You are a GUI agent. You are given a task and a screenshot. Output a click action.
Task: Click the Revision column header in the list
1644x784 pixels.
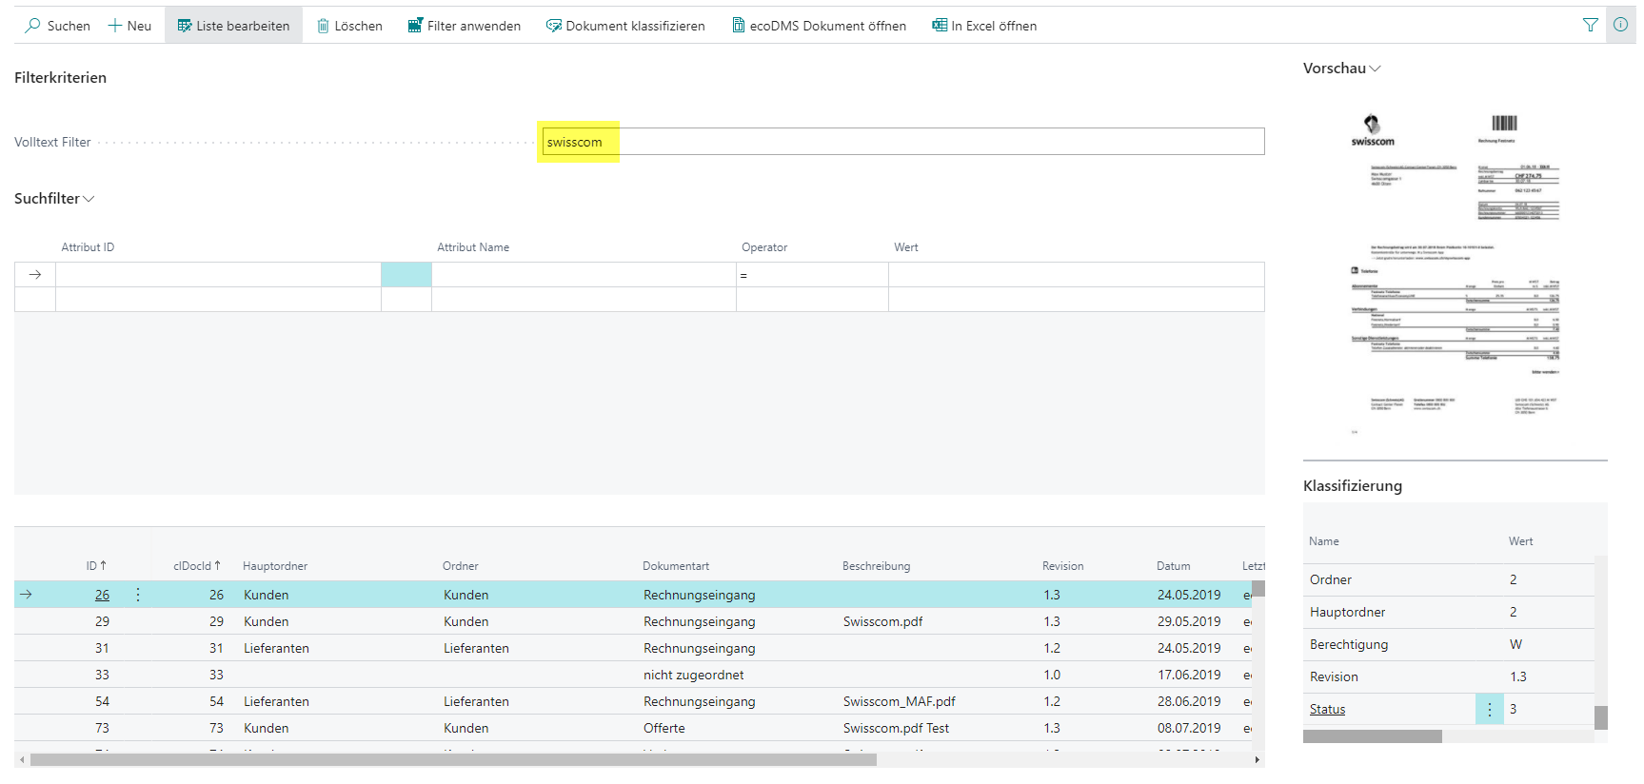(1063, 566)
